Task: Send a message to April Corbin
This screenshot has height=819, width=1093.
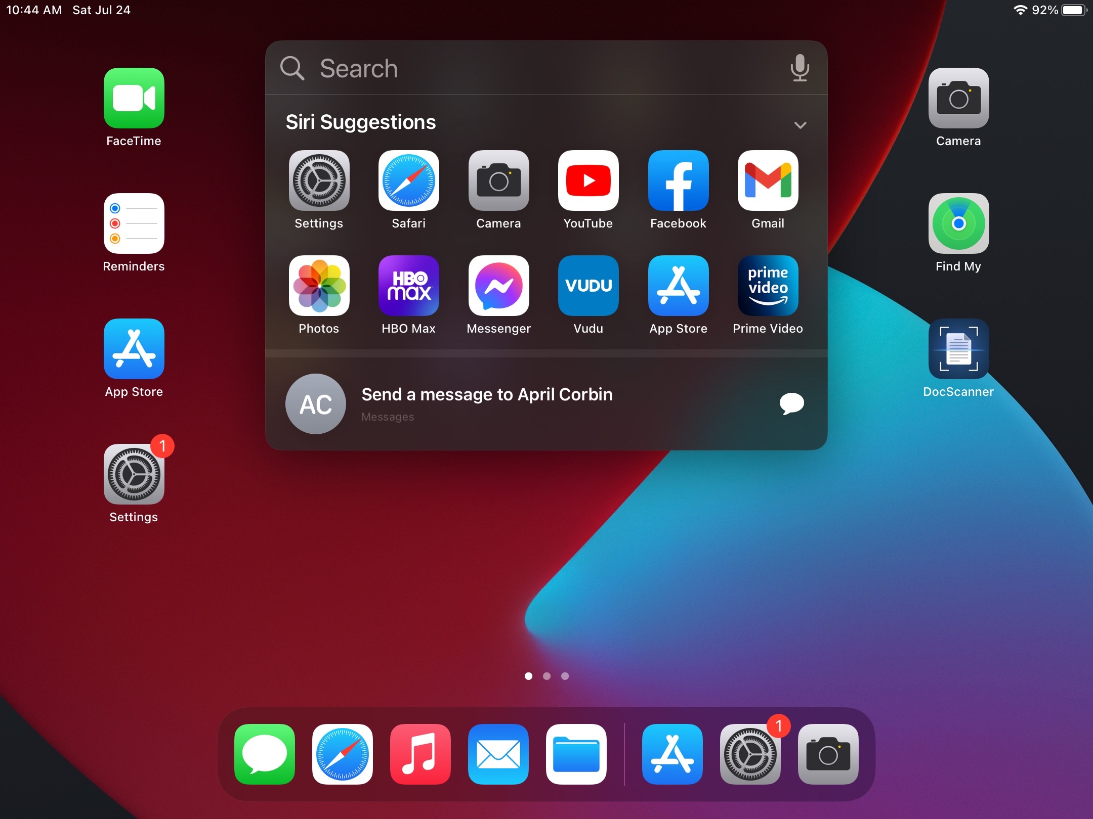Action: (x=486, y=403)
